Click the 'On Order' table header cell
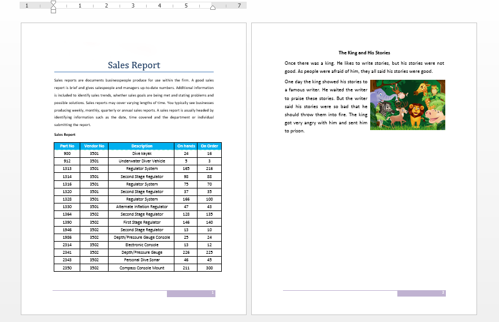Screen dimensions: 499x322 point(210,146)
